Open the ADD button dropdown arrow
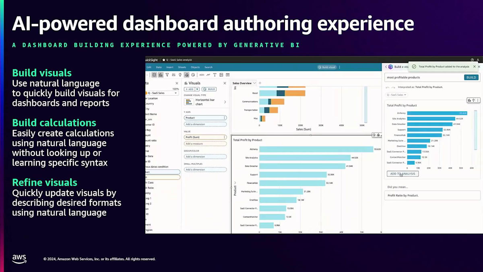This screenshot has width=483, height=272. 197,89
